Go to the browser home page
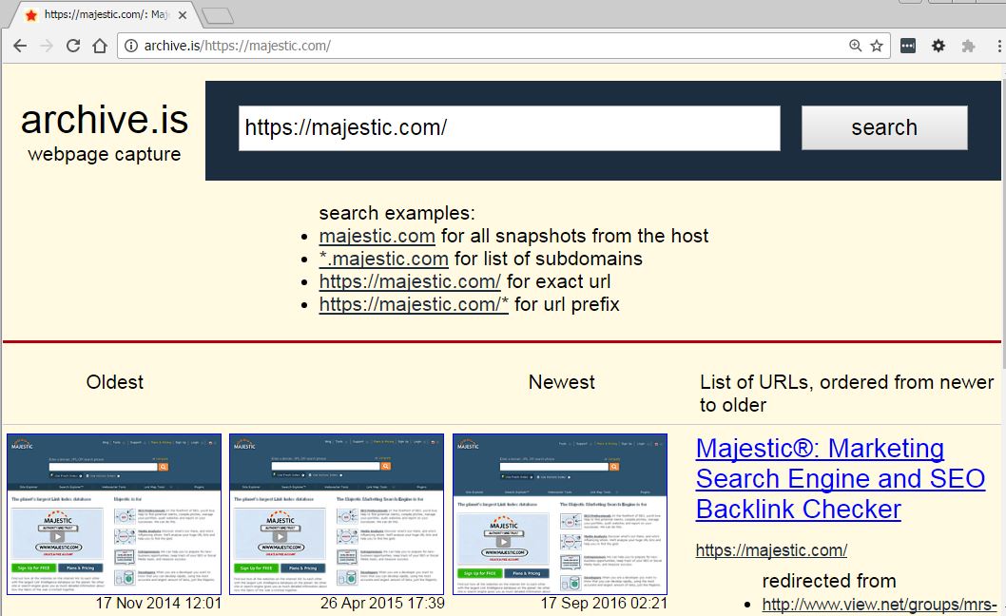The height and width of the screenshot is (616, 1006). pos(99,46)
